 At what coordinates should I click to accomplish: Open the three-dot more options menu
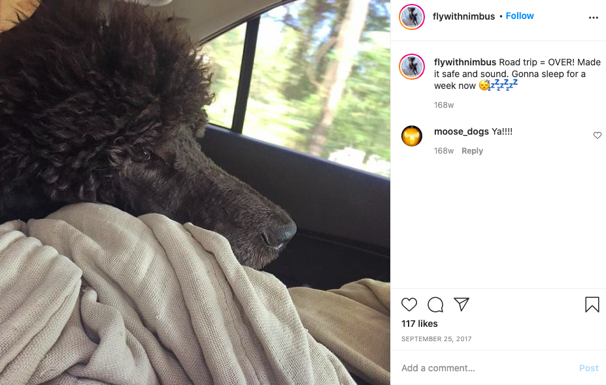point(593,18)
